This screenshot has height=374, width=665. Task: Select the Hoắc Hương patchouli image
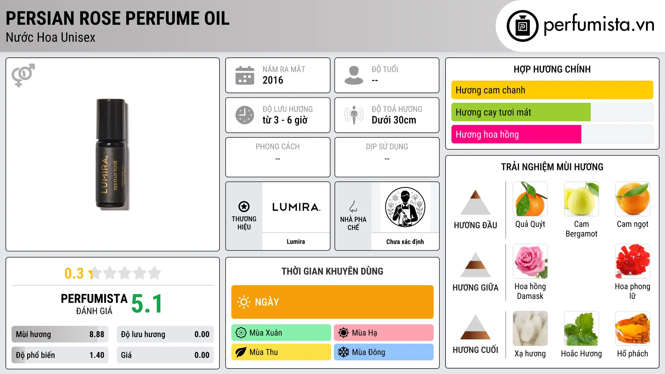(581, 329)
